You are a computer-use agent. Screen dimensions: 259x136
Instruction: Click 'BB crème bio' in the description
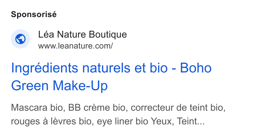point(98,108)
